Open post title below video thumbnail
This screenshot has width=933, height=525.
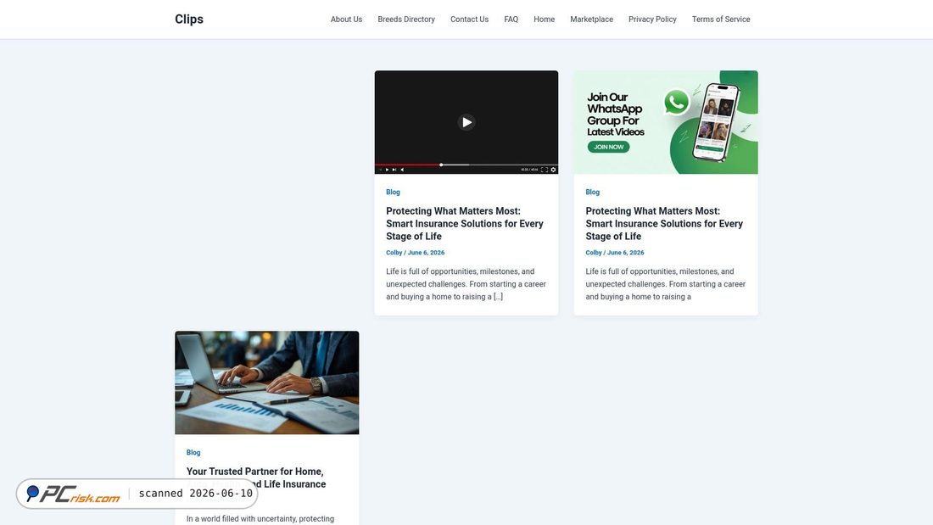(x=465, y=223)
